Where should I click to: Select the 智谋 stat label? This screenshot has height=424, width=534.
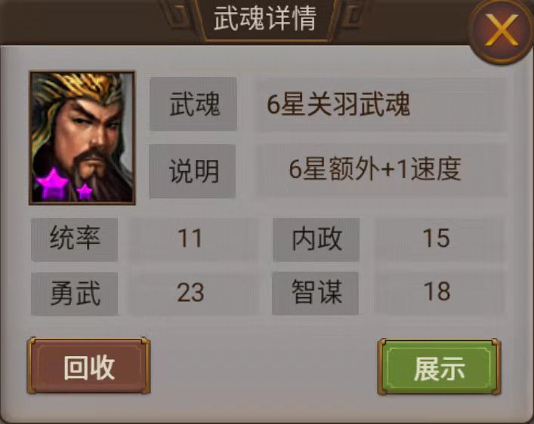click(x=316, y=293)
